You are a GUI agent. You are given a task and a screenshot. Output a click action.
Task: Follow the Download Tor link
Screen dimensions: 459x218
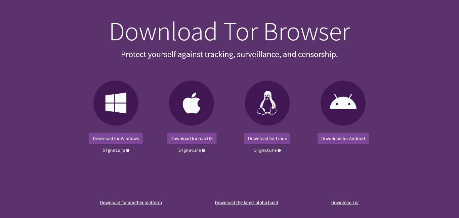(345, 203)
